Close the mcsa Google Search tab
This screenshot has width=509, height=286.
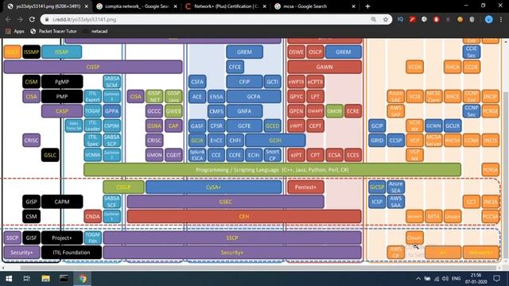(353, 6)
